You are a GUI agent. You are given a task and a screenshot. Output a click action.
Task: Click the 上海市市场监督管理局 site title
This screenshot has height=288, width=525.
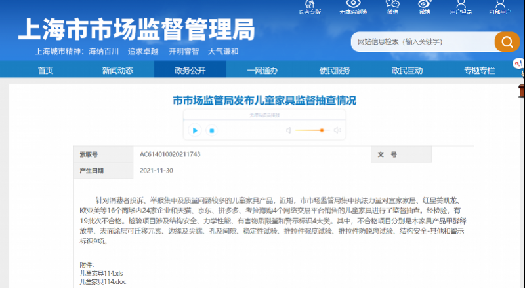[x=136, y=29]
